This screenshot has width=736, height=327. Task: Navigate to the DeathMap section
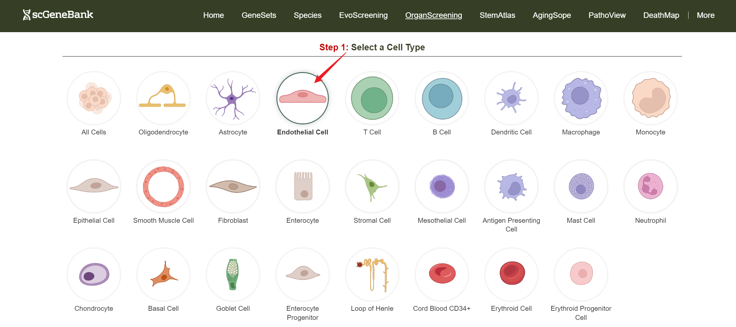click(661, 15)
